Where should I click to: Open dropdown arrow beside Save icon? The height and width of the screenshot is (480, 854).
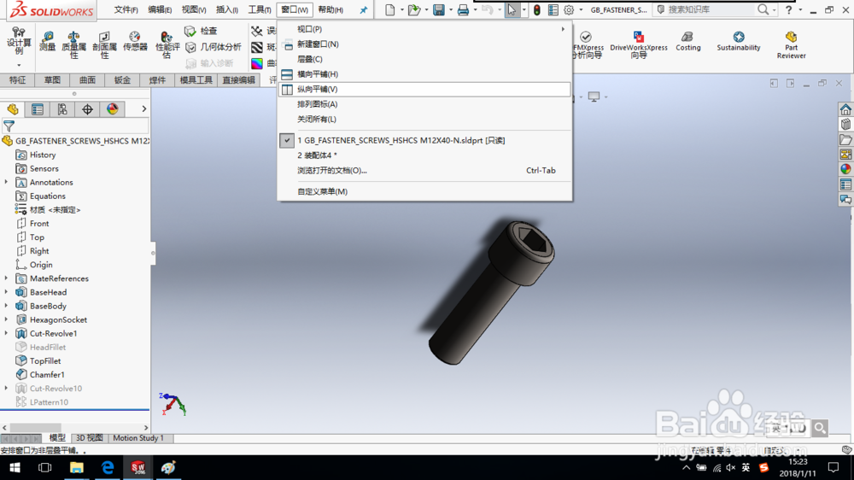click(x=450, y=9)
